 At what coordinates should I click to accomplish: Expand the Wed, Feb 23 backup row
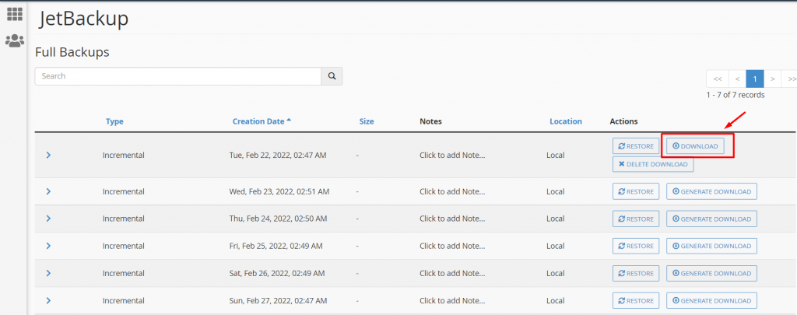pyautogui.click(x=48, y=191)
